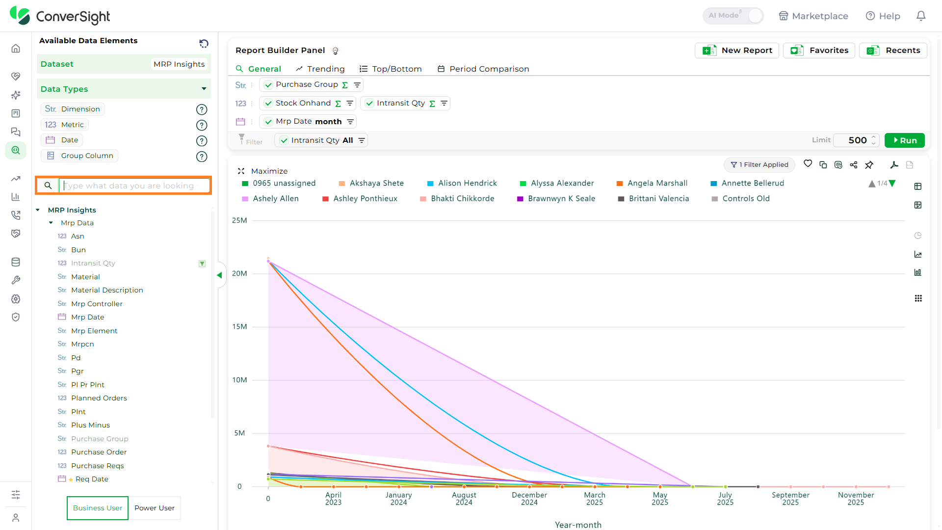Viewport: 942px width, 530px height.
Task: Open Mrp Date month options menu
Action: tap(350, 122)
